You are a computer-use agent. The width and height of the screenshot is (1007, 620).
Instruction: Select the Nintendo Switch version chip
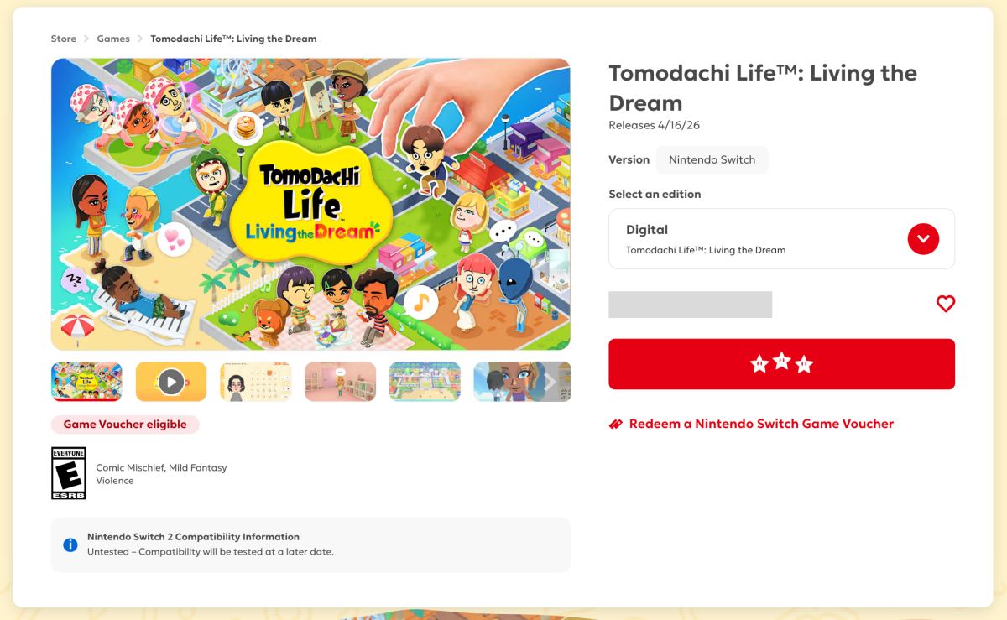click(x=712, y=159)
